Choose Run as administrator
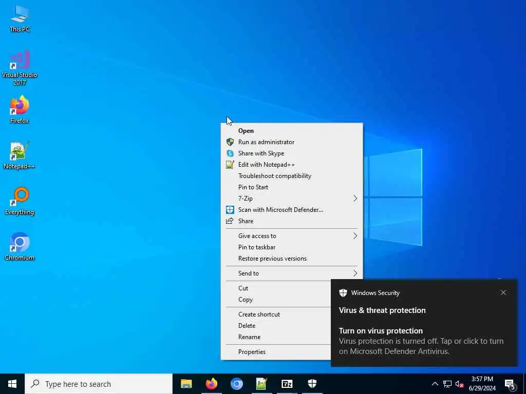Viewport: 526px width, 394px height. point(292,142)
